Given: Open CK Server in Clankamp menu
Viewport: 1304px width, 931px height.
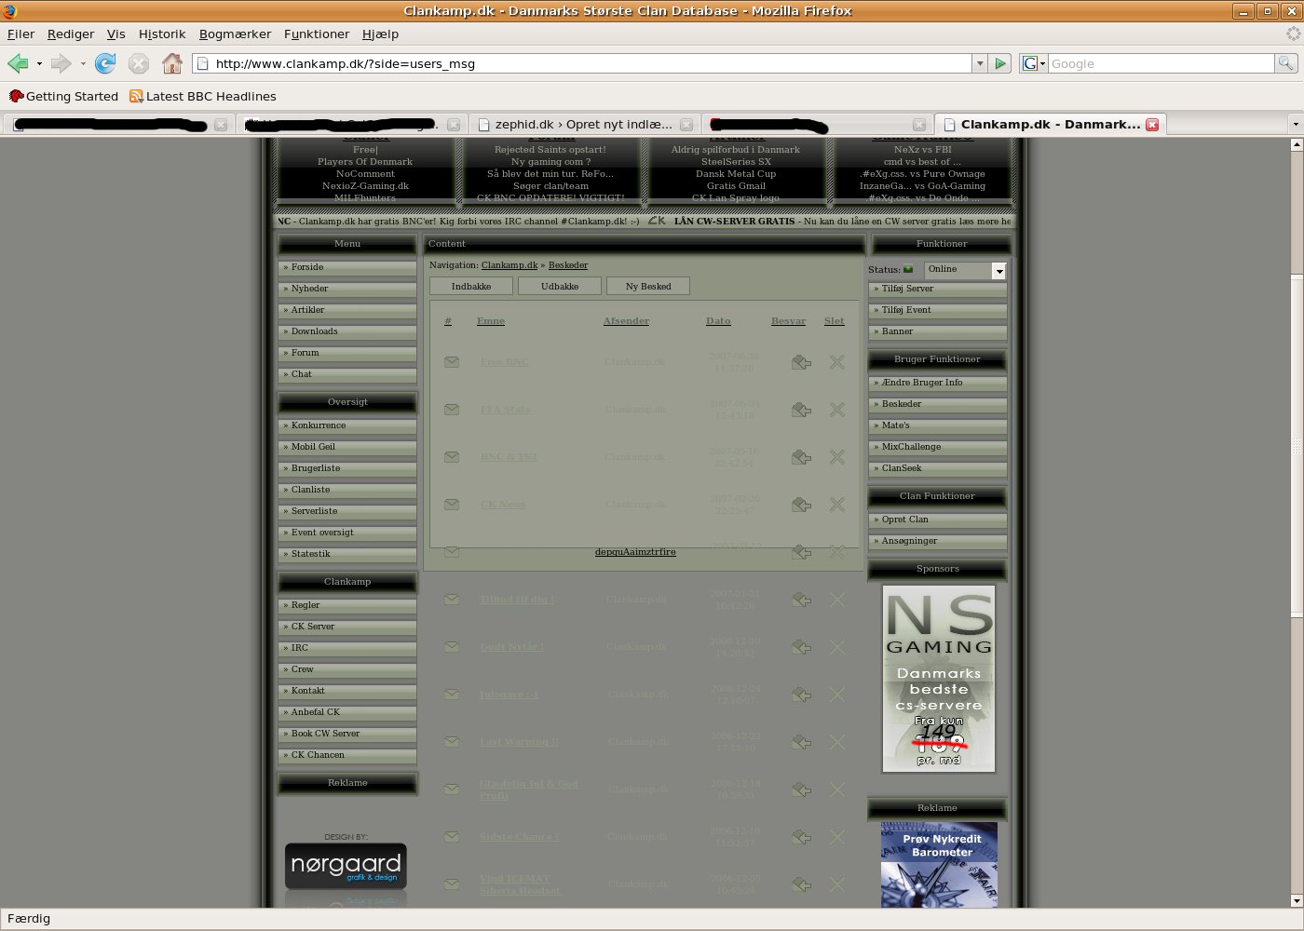Looking at the screenshot, I should 347,627.
